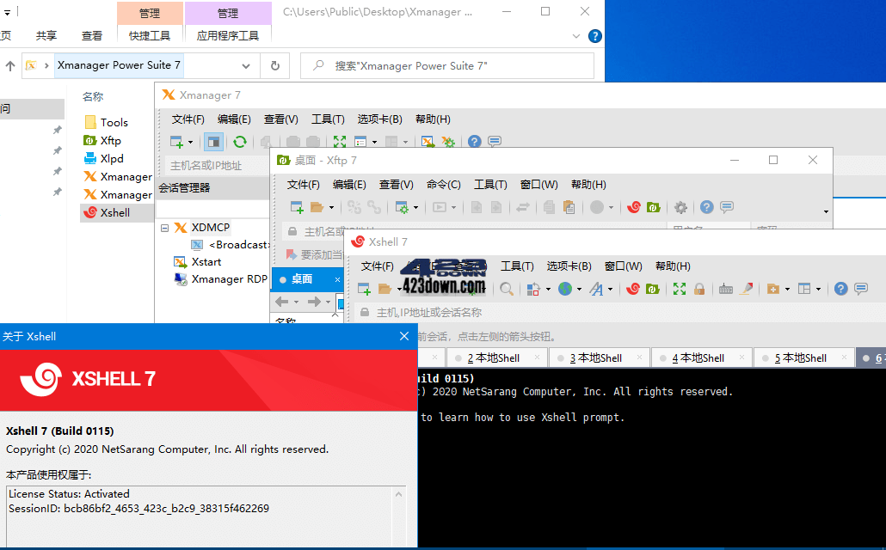Expand the XDMCP tree node
The image size is (886, 550).
coord(163,228)
